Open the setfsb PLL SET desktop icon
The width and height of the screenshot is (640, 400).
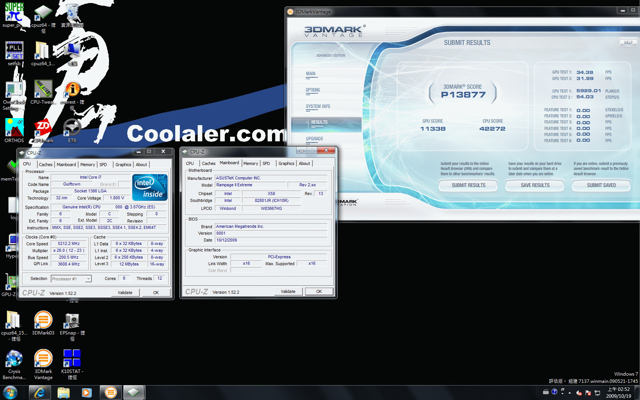click(14, 53)
